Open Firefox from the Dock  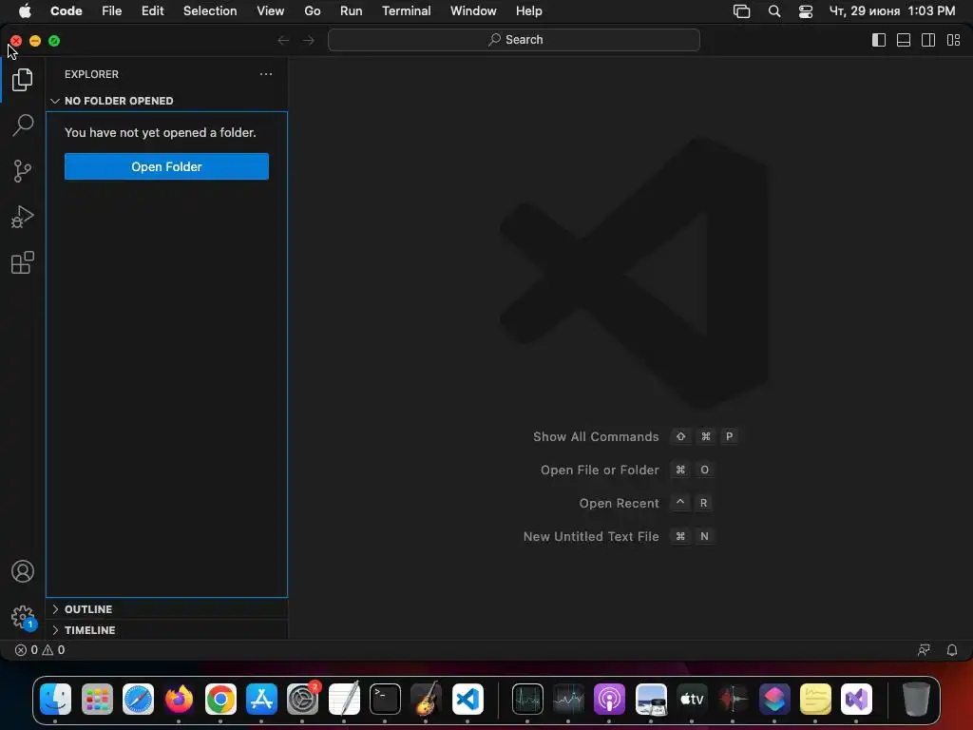[179, 699]
